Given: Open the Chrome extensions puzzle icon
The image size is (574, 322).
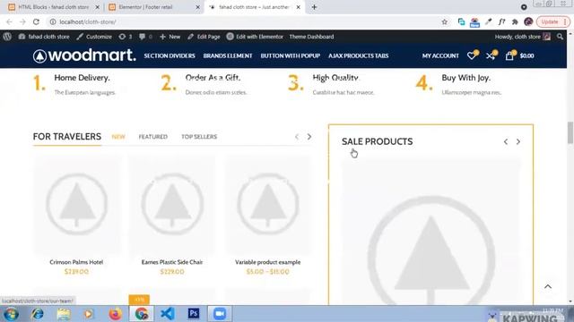Looking at the screenshot, I should click(515, 21).
